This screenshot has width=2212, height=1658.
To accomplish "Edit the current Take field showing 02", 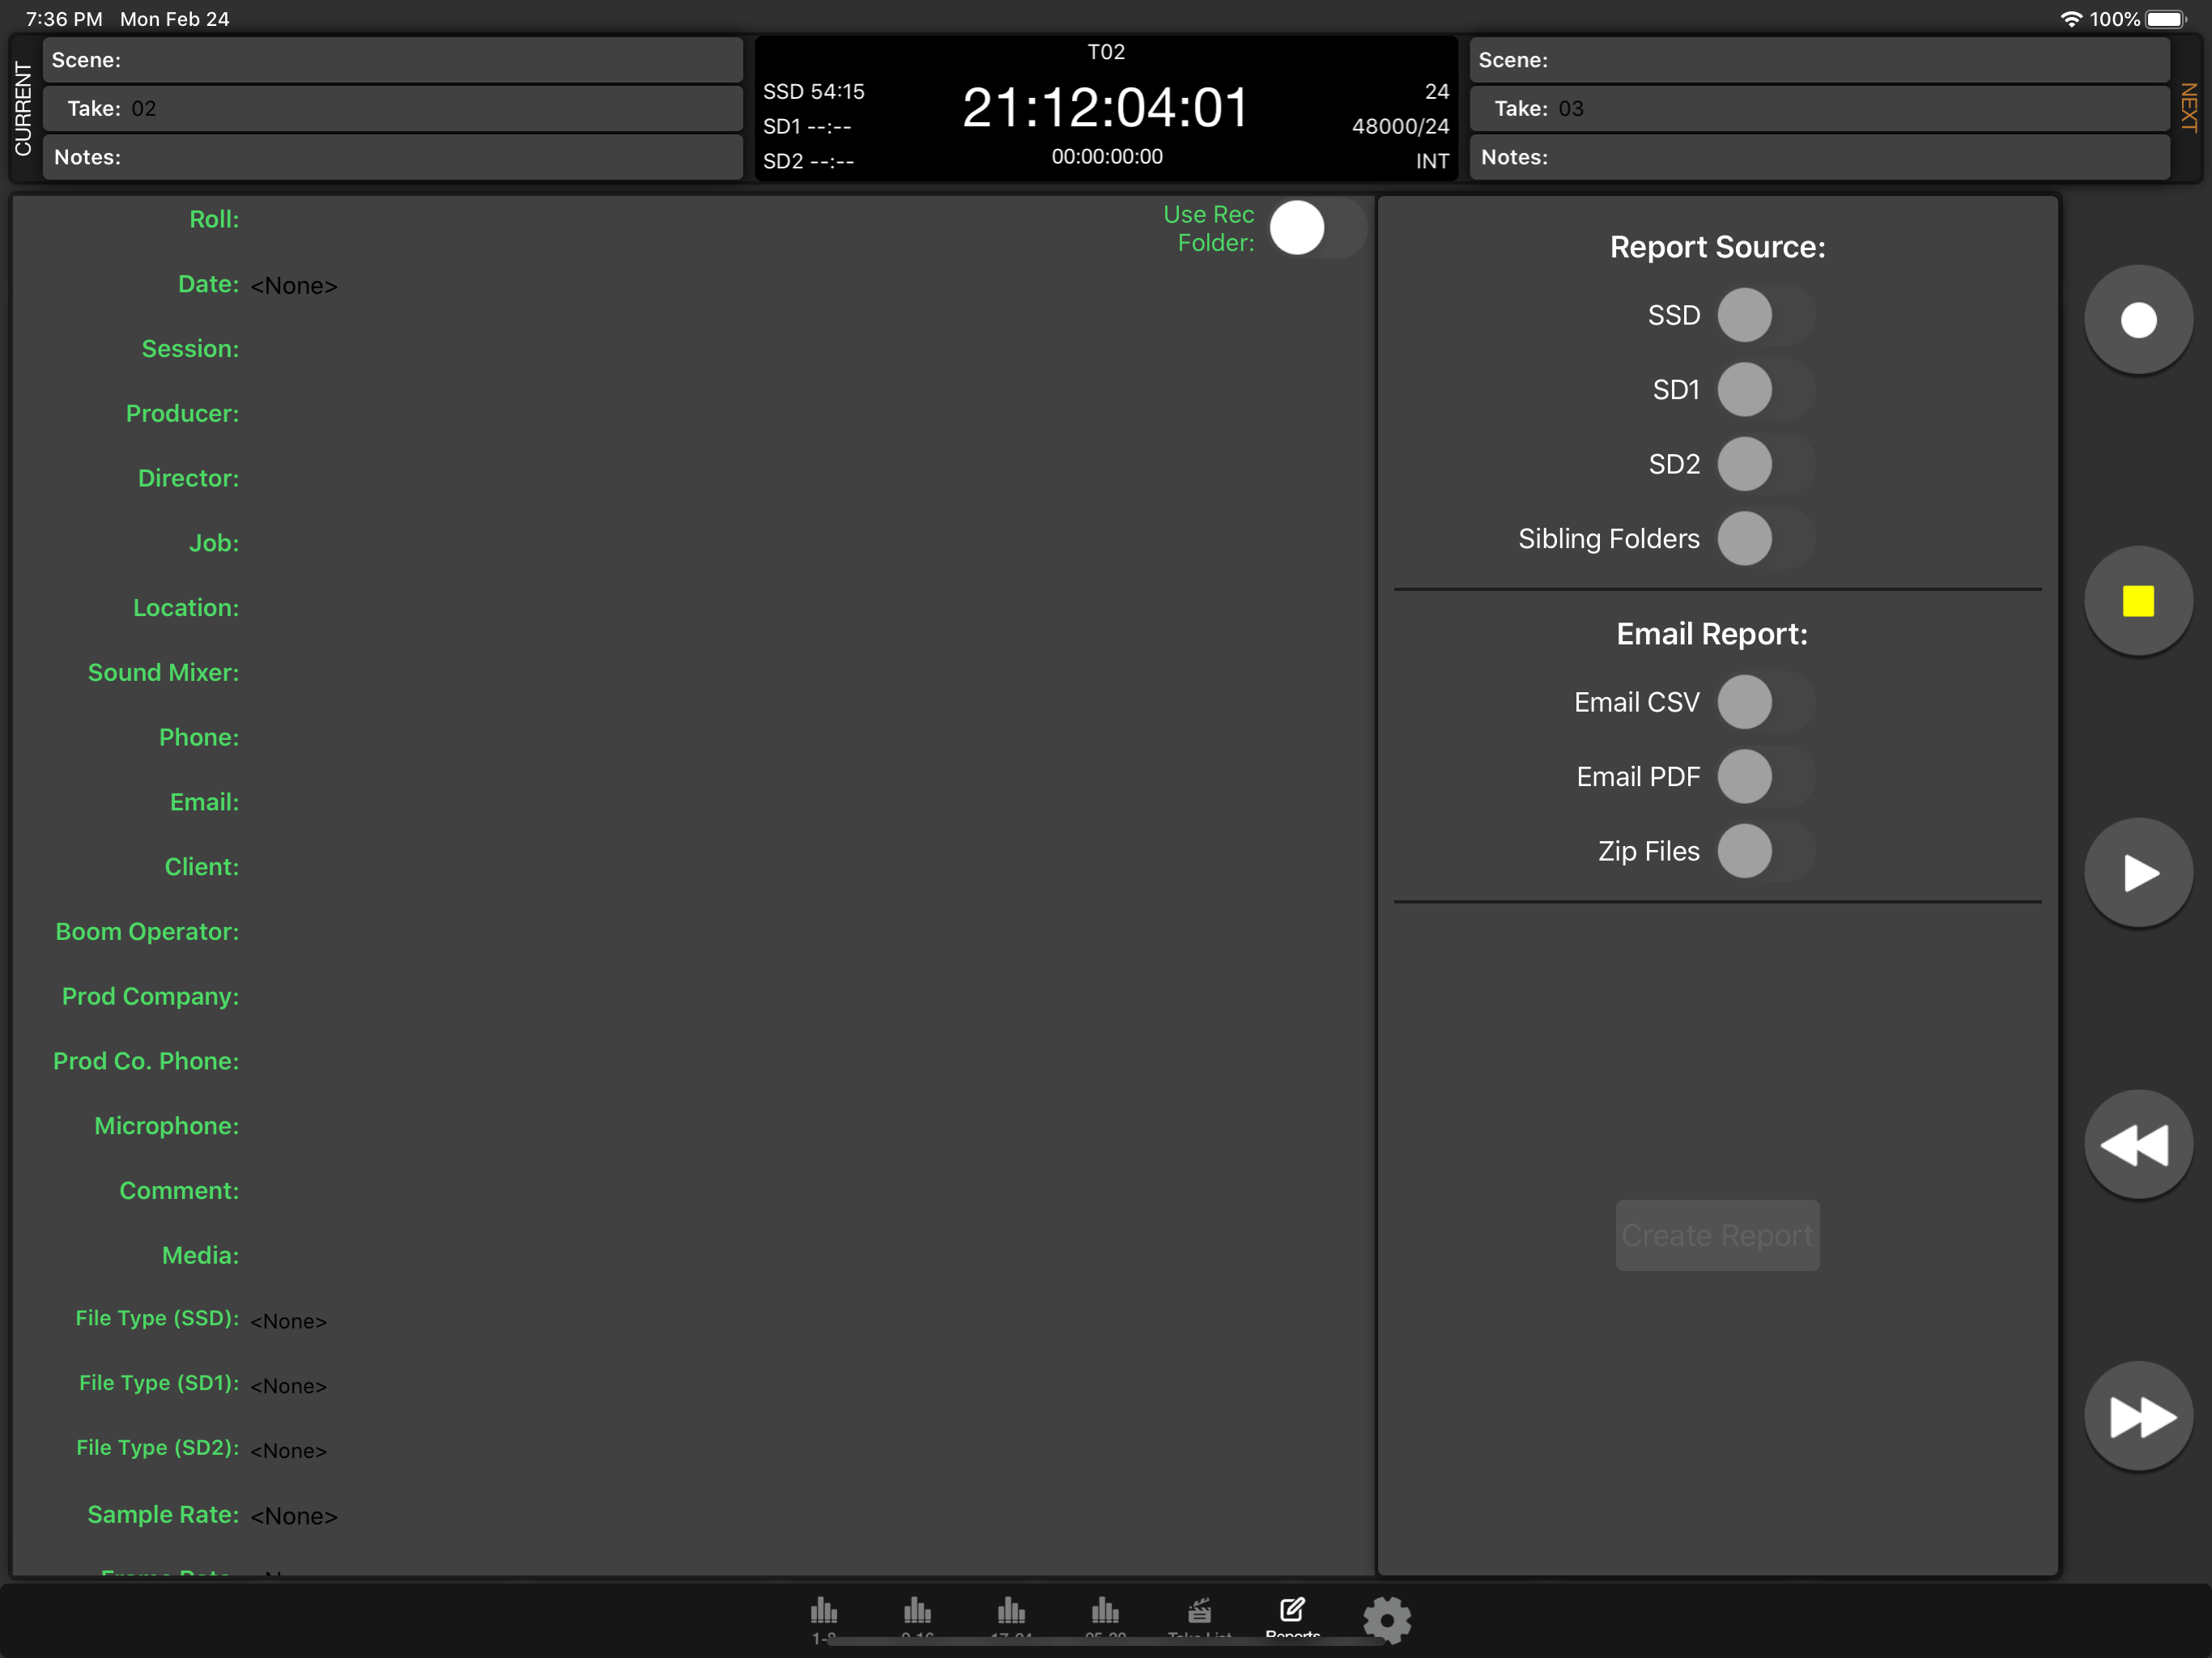I will point(393,108).
